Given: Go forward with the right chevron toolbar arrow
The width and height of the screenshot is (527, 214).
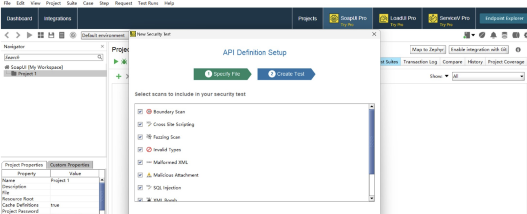Looking at the screenshot, I should pos(18,35).
